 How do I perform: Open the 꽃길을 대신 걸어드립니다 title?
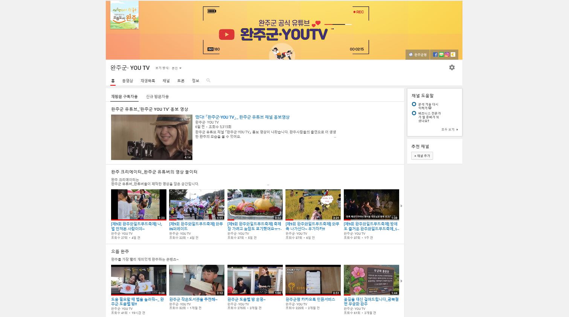(x=371, y=302)
